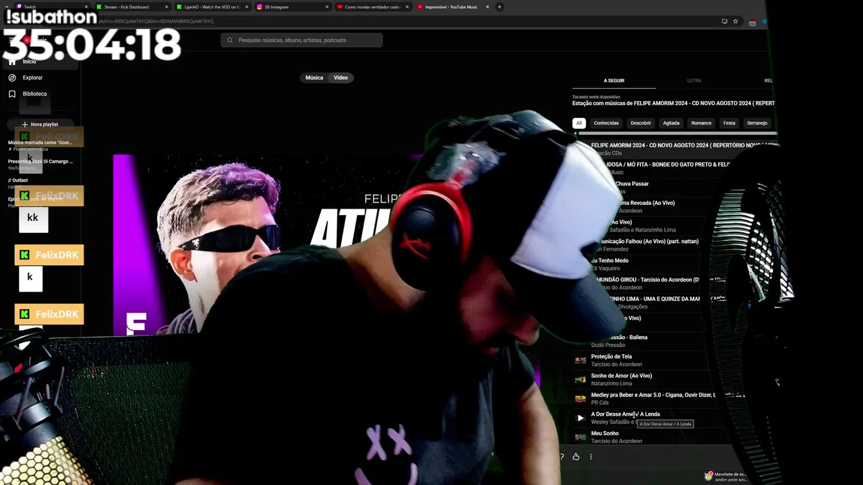863x485 pixels.
Task: Select the Agitada filter chip
Action: tap(671, 123)
